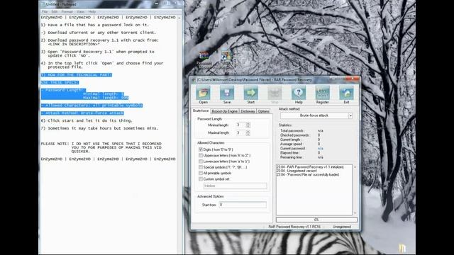Toggle the Digits checkbox
This screenshot has height=255, width=454.
point(200,149)
